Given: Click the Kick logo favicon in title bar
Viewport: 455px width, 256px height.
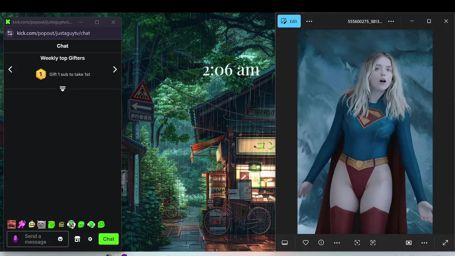Looking at the screenshot, I should pyautogui.click(x=8, y=22).
